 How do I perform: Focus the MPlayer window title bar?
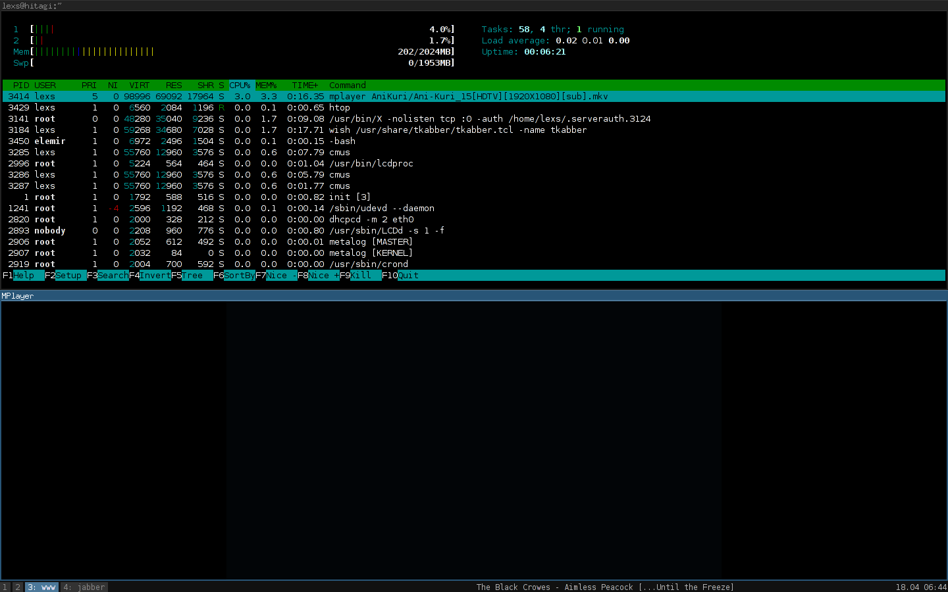[x=474, y=296]
